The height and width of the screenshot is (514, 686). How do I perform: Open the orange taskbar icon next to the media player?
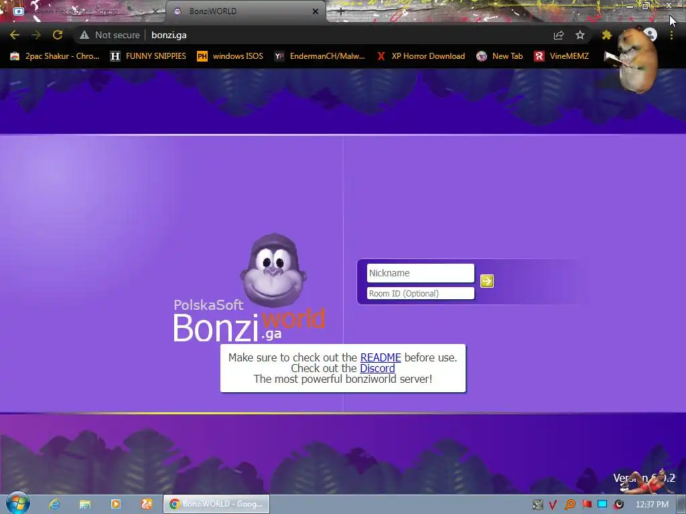pos(147,504)
